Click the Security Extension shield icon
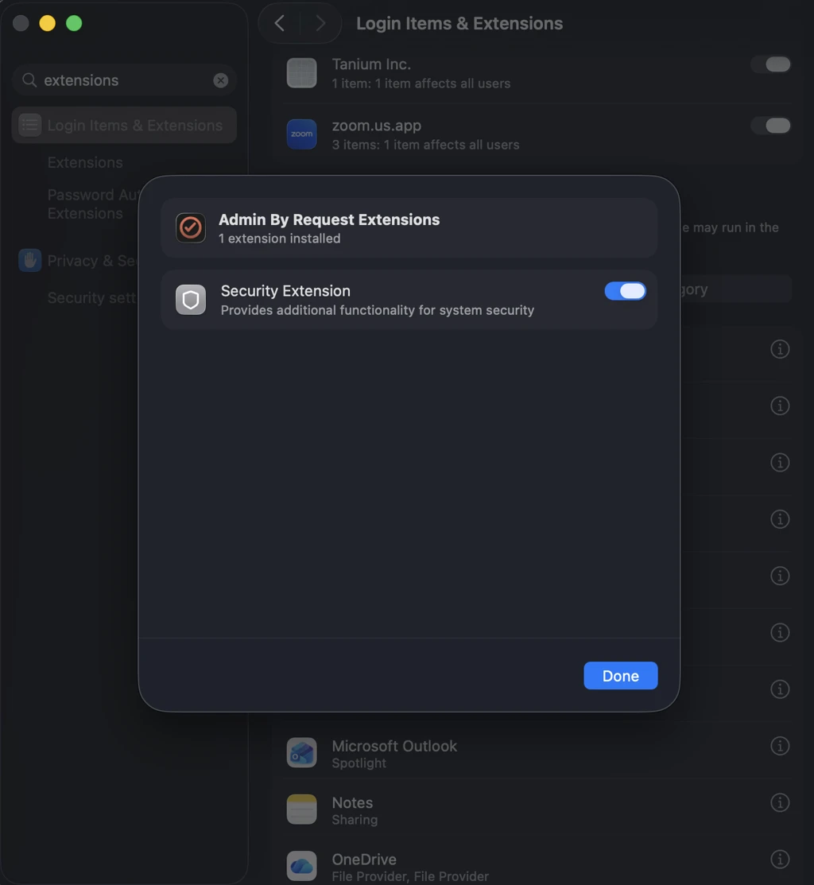This screenshot has width=814, height=885. [x=191, y=300]
